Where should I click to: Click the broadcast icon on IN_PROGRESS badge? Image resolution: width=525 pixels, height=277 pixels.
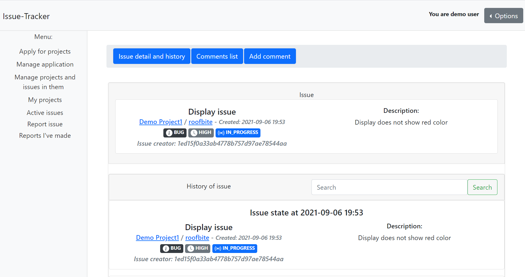220,133
